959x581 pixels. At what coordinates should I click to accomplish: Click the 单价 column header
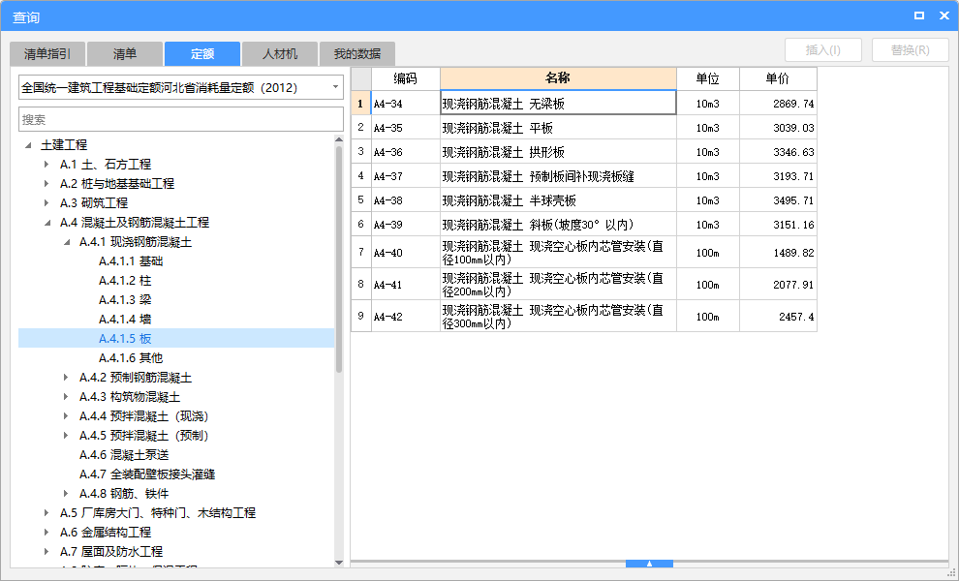tap(778, 78)
